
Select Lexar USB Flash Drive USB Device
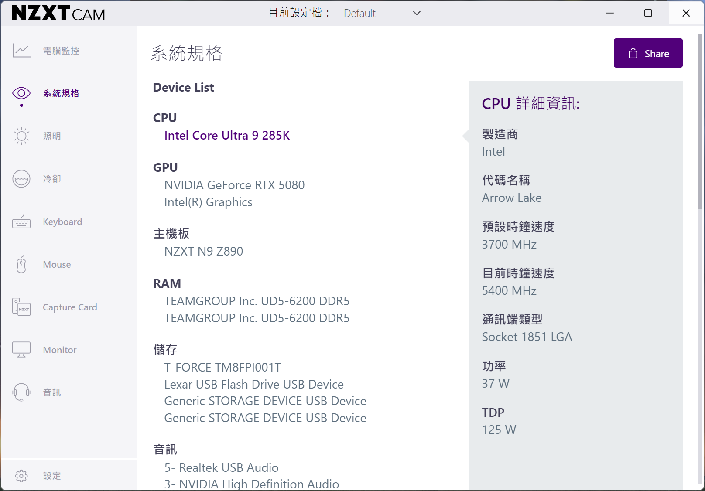tap(254, 384)
